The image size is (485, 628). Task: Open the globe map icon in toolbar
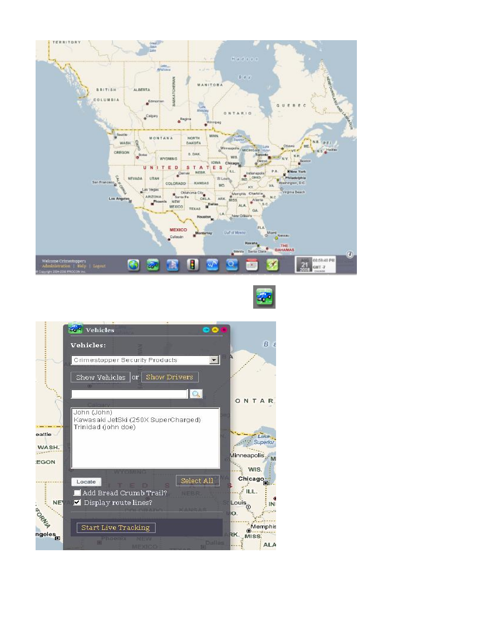point(133,264)
